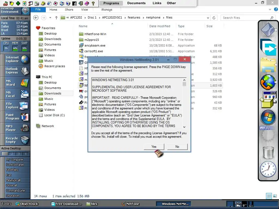The width and height of the screenshot is (279, 209).
Task: Select the HNetFone-Win folder
Action: [95, 34]
